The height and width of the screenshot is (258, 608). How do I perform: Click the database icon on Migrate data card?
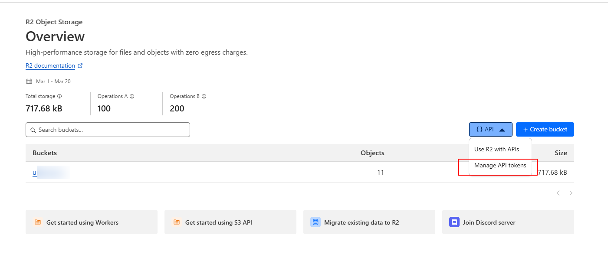point(316,222)
